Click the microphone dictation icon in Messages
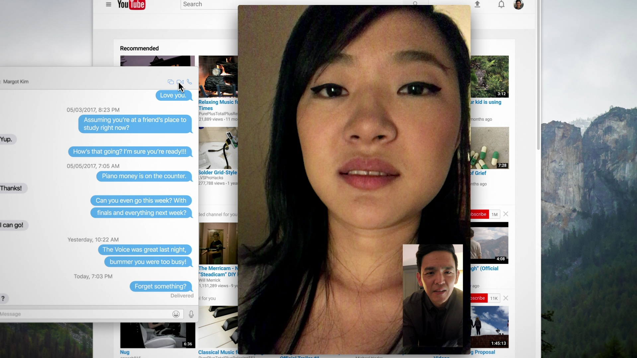The image size is (637, 358). tap(191, 314)
